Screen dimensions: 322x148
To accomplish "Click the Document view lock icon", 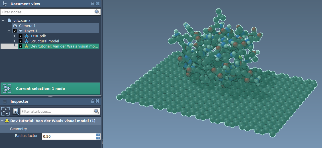I will click(93, 4).
